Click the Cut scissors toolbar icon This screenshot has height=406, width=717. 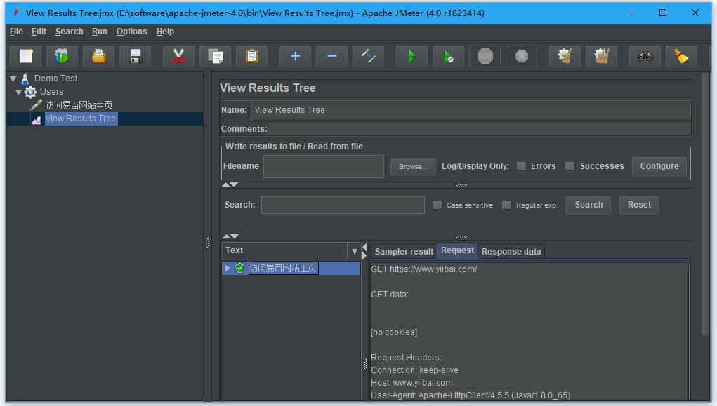click(x=178, y=57)
